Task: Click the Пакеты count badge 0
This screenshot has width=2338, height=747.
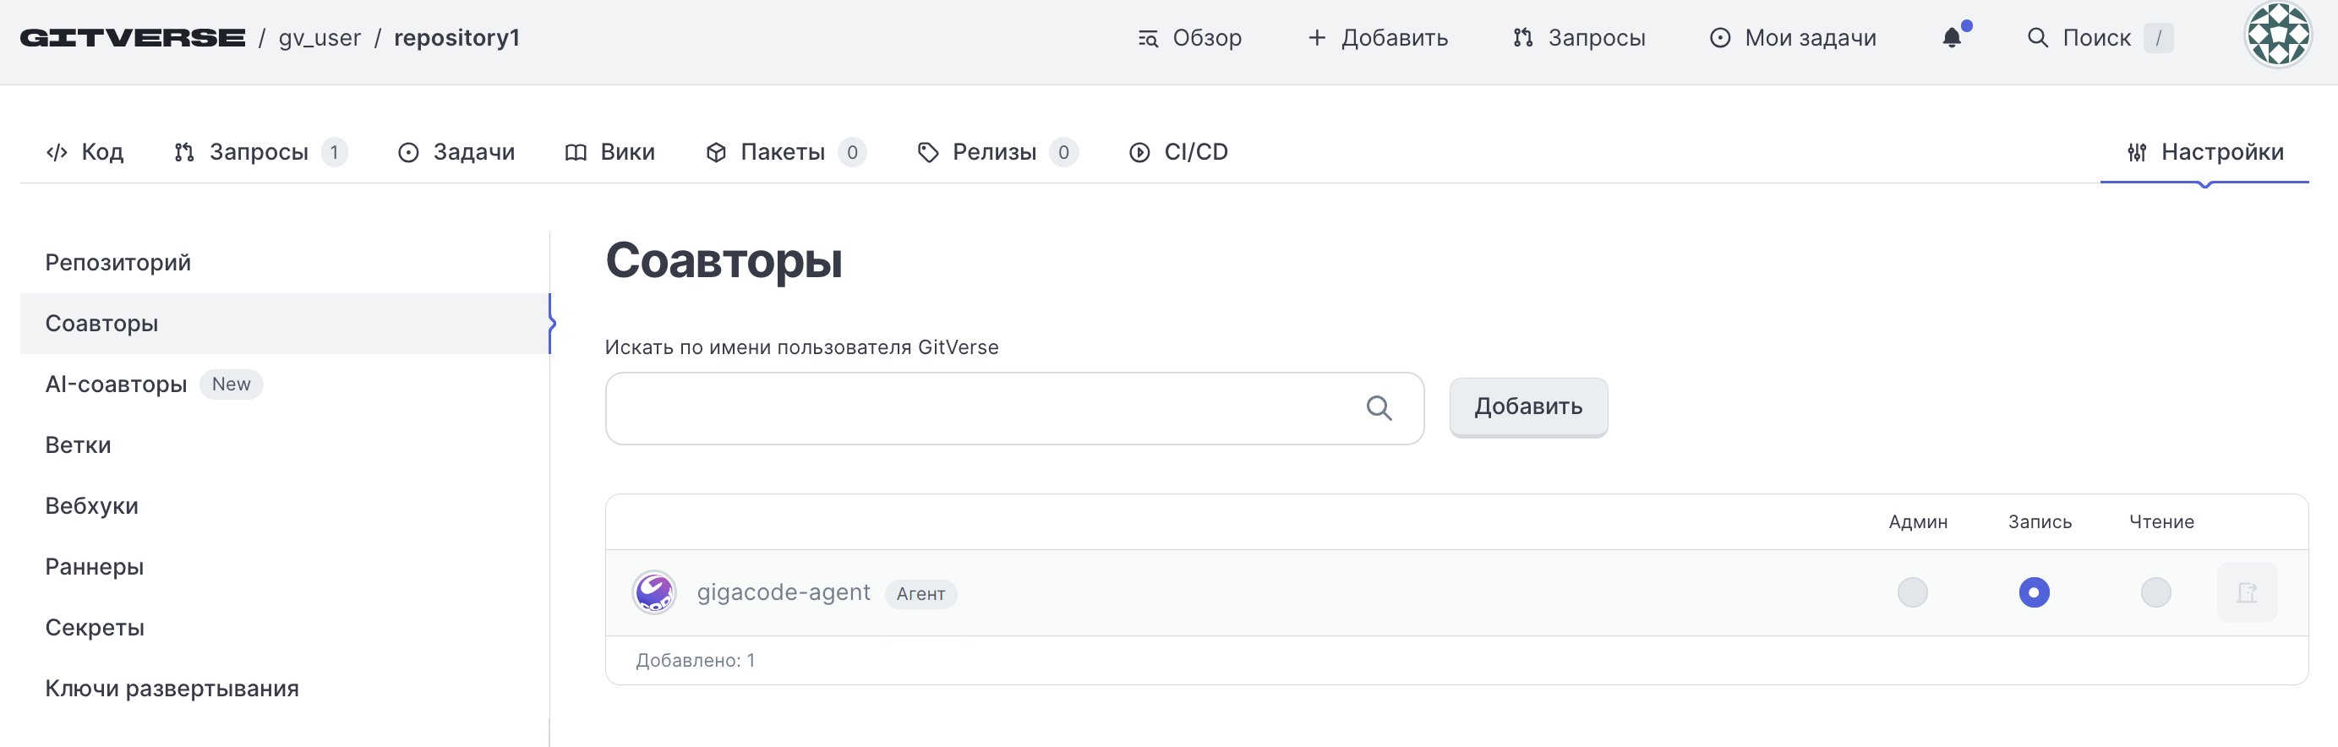Action: tap(852, 152)
